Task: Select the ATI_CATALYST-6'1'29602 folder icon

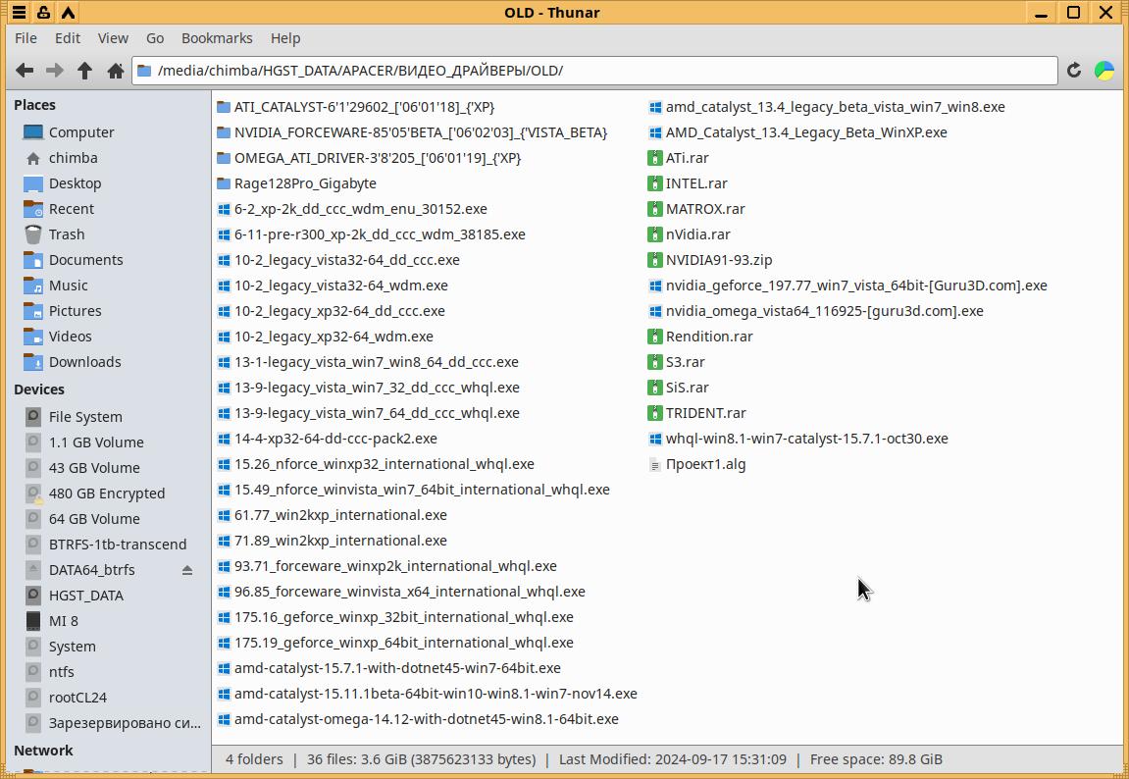Action: coord(224,107)
